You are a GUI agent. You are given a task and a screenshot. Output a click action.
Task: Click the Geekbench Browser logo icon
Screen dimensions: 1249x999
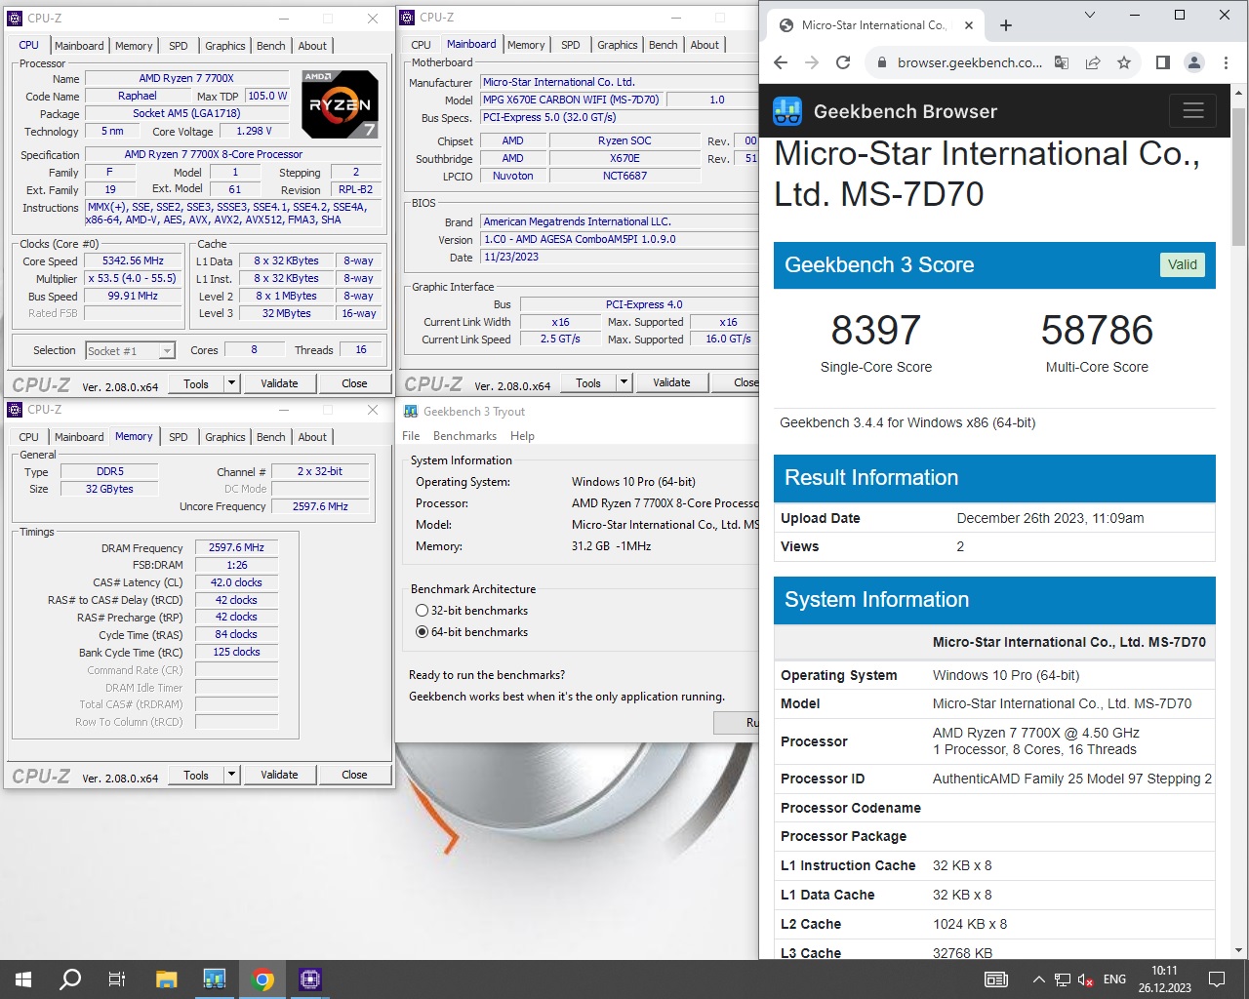pos(787,111)
